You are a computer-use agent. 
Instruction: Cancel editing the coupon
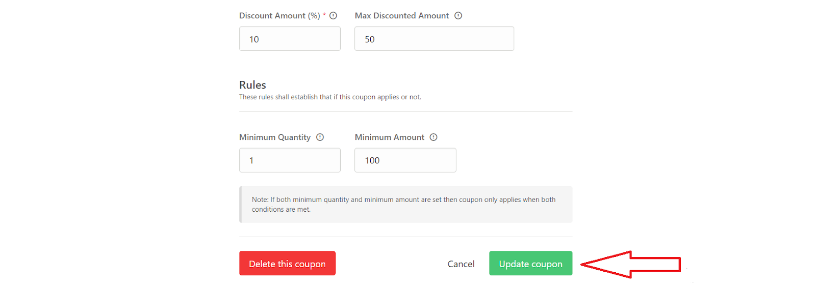tap(461, 264)
